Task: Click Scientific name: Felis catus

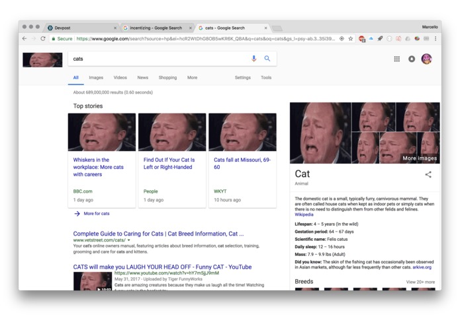Action: point(321,239)
